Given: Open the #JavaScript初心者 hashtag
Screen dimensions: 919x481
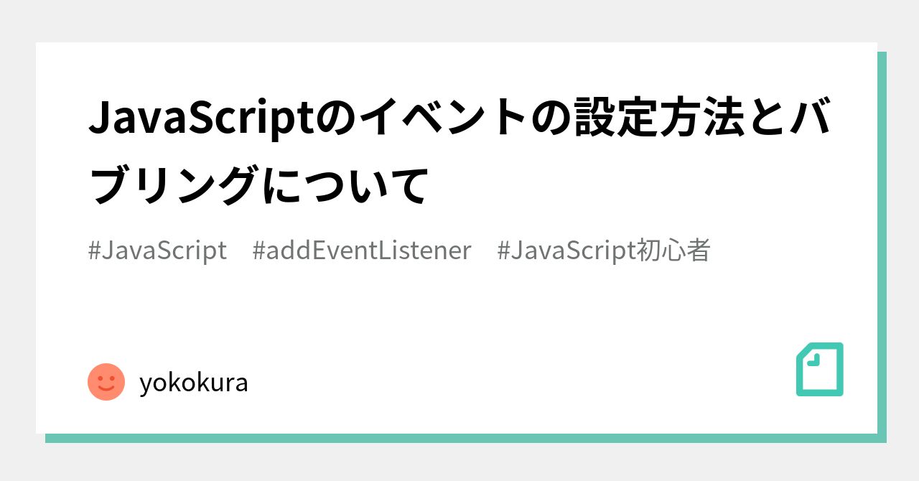Looking at the screenshot, I should click(604, 251).
